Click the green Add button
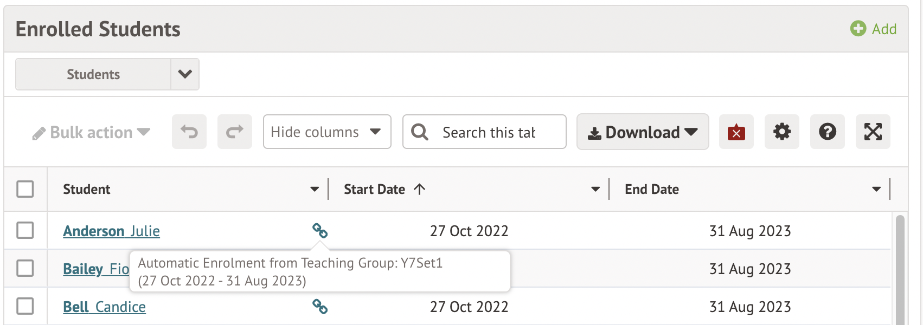923x325 pixels. pos(873,29)
